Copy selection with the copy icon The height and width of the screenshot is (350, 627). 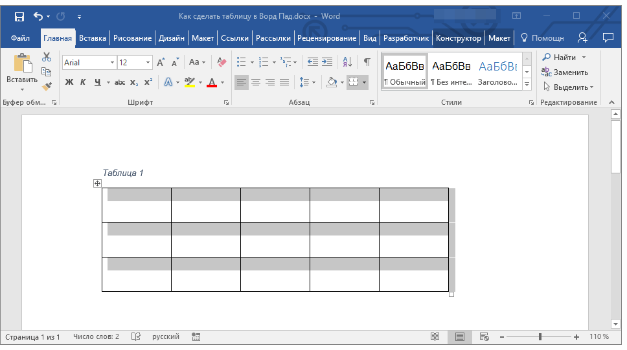pos(47,72)
